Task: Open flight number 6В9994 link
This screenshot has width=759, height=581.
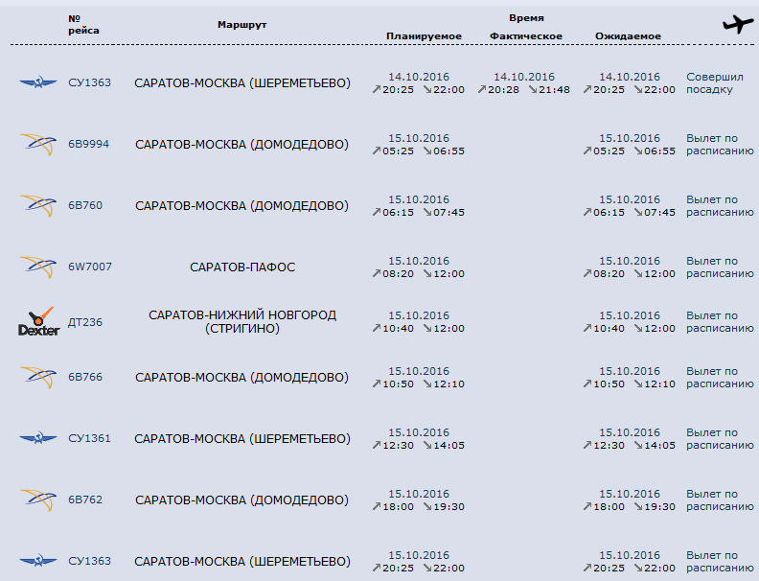Action: click(88, 145)
